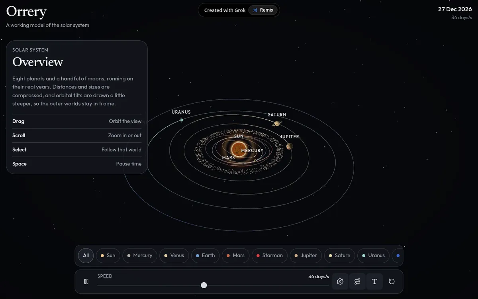Click the Orrery title
The height and width of the screenshot is (299, 478).
tap(26, 12)
